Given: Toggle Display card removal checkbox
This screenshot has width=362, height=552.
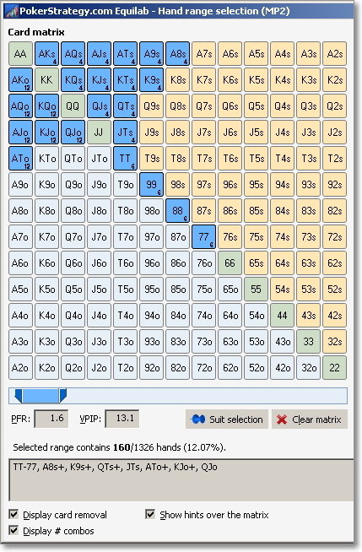Looking at the screenshot, I should [14, 514].
